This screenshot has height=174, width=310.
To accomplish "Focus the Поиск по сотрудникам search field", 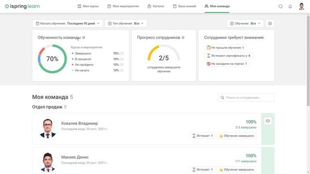I will (246, 98).
